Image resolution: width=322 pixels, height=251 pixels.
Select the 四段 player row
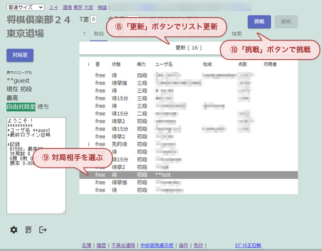point(188,75)
